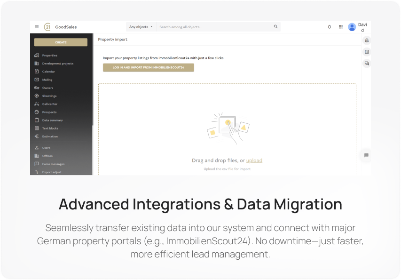The height and width of the screenshot is (280, 401).
Task: Open the notifications bell
Action: tap(330, 27)
